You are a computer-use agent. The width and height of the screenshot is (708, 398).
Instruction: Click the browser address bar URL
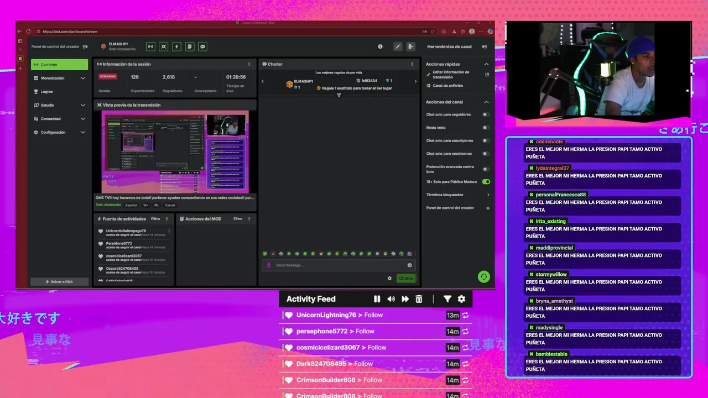70,32
